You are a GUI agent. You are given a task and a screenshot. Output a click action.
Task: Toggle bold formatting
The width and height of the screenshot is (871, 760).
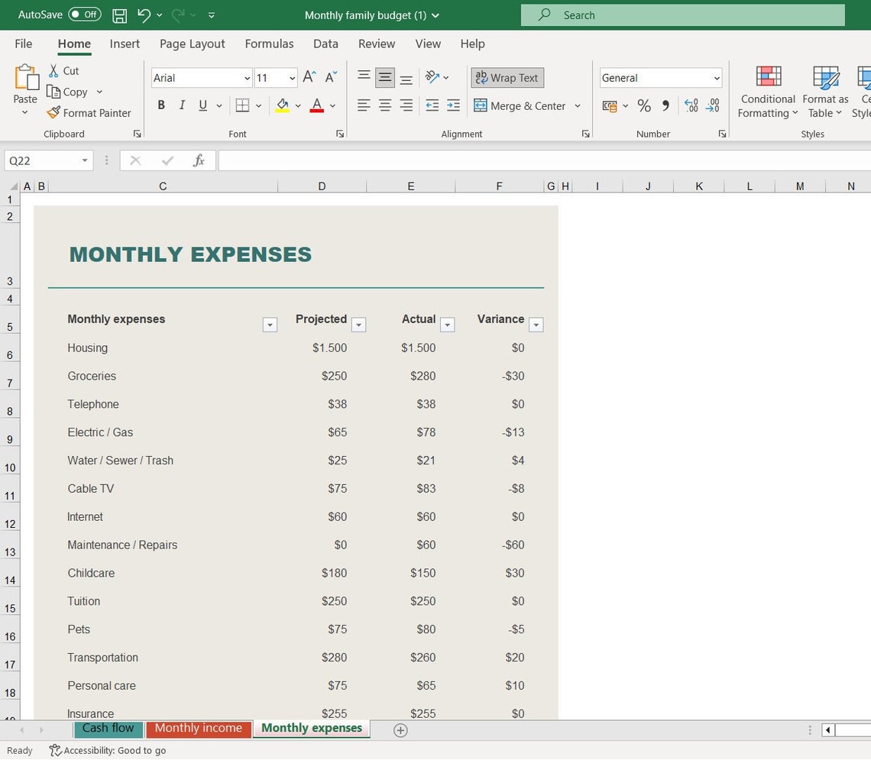point(161,105)
